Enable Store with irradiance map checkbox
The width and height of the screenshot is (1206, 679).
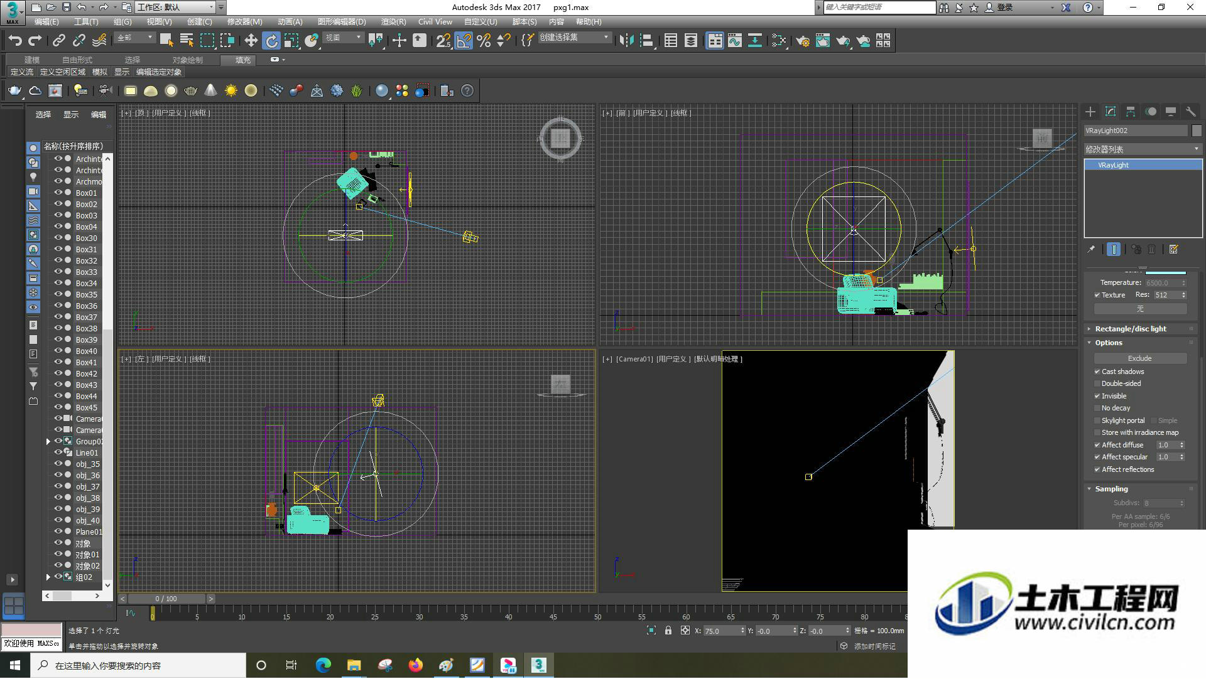pyautogui.click(x=1097, y=432)
